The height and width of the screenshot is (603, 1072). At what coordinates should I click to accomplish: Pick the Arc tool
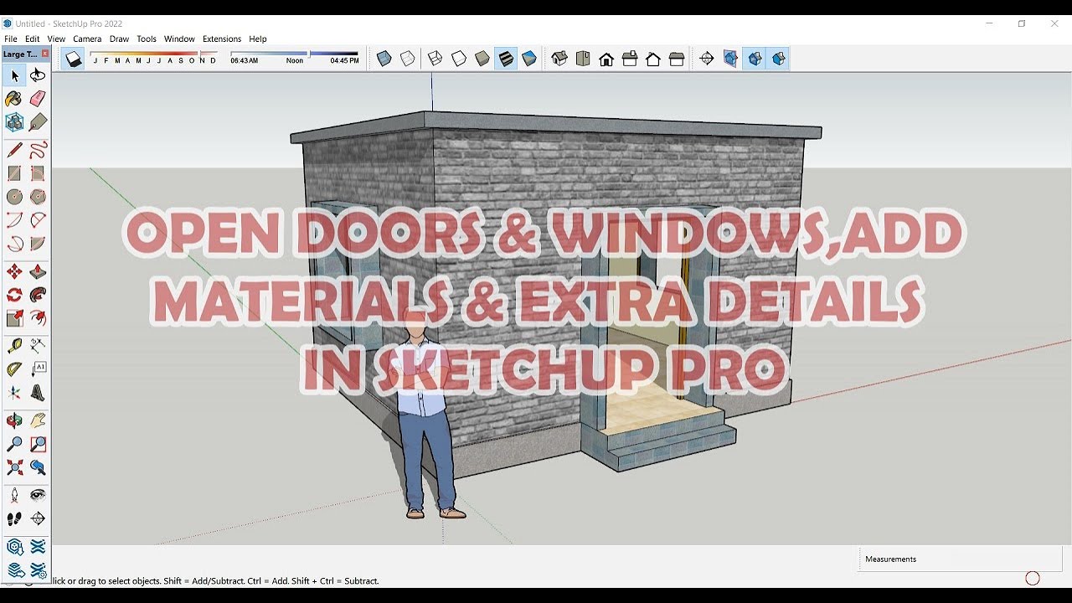(14, 220)
